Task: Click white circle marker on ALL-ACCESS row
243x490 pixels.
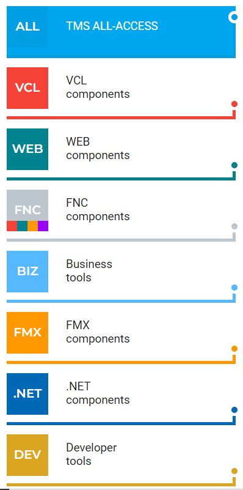Action: point(234,17)
